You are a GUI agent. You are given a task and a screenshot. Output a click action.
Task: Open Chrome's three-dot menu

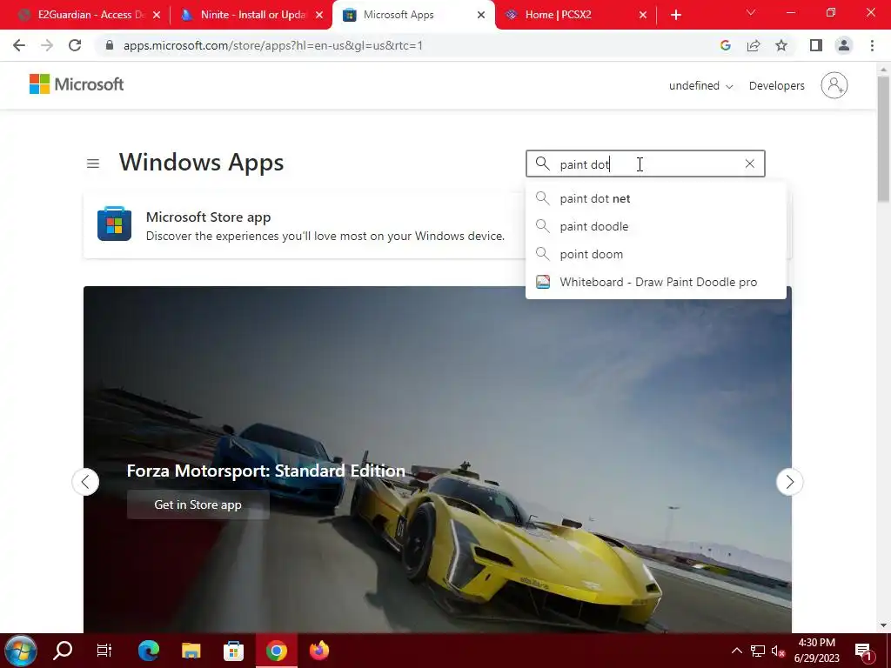point(872,45)
